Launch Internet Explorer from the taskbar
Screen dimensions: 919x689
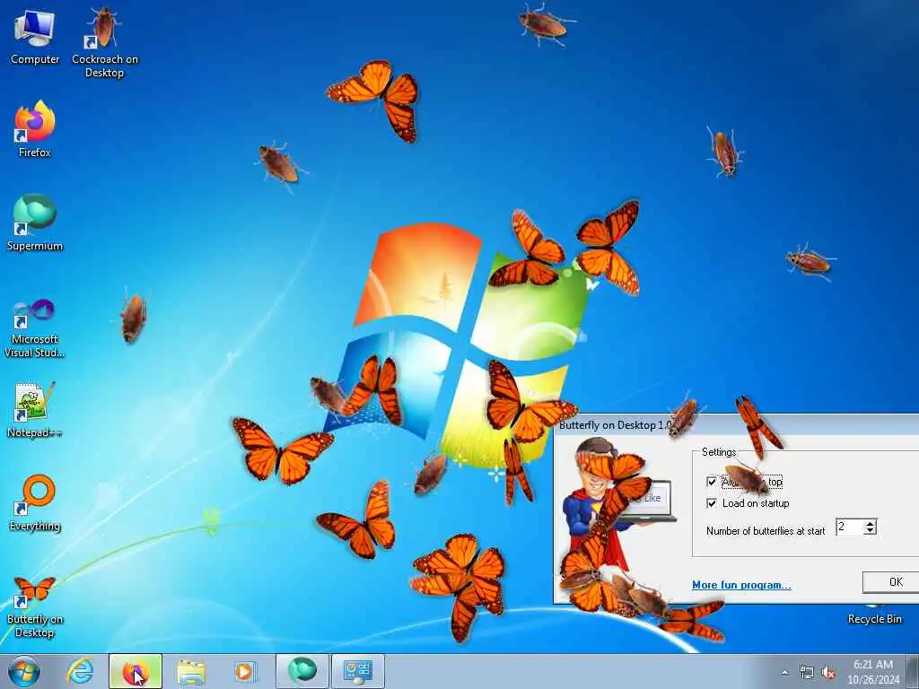80,671
